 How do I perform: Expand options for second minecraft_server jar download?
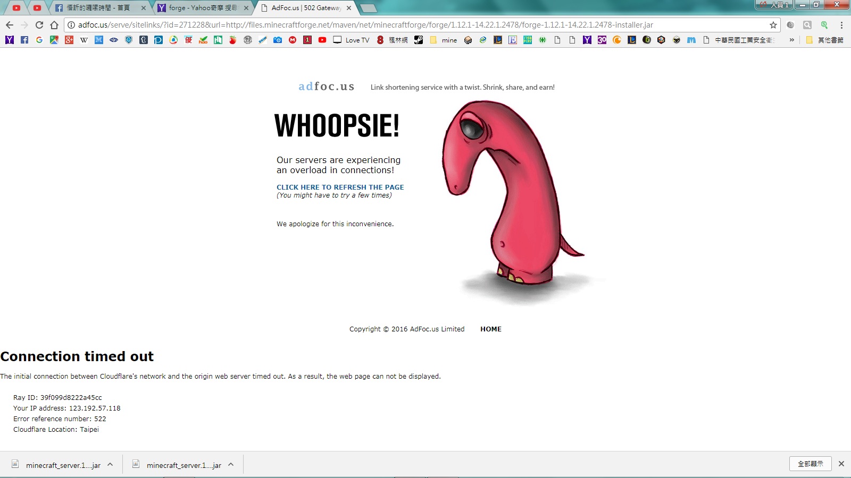(x=231, y=464)
